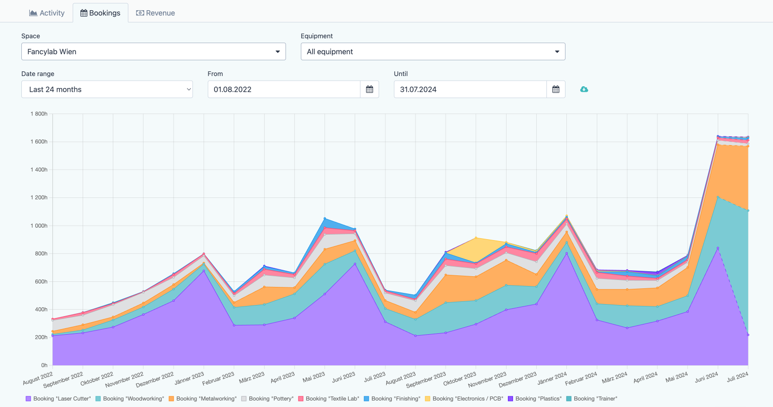Switch to the Activity tab
Screen dimensions: 773x407
pos(47,13)
